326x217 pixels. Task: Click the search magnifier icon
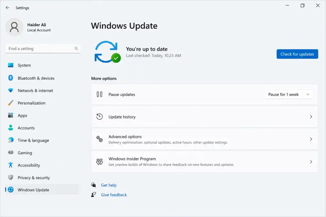(x=76, y=49)
